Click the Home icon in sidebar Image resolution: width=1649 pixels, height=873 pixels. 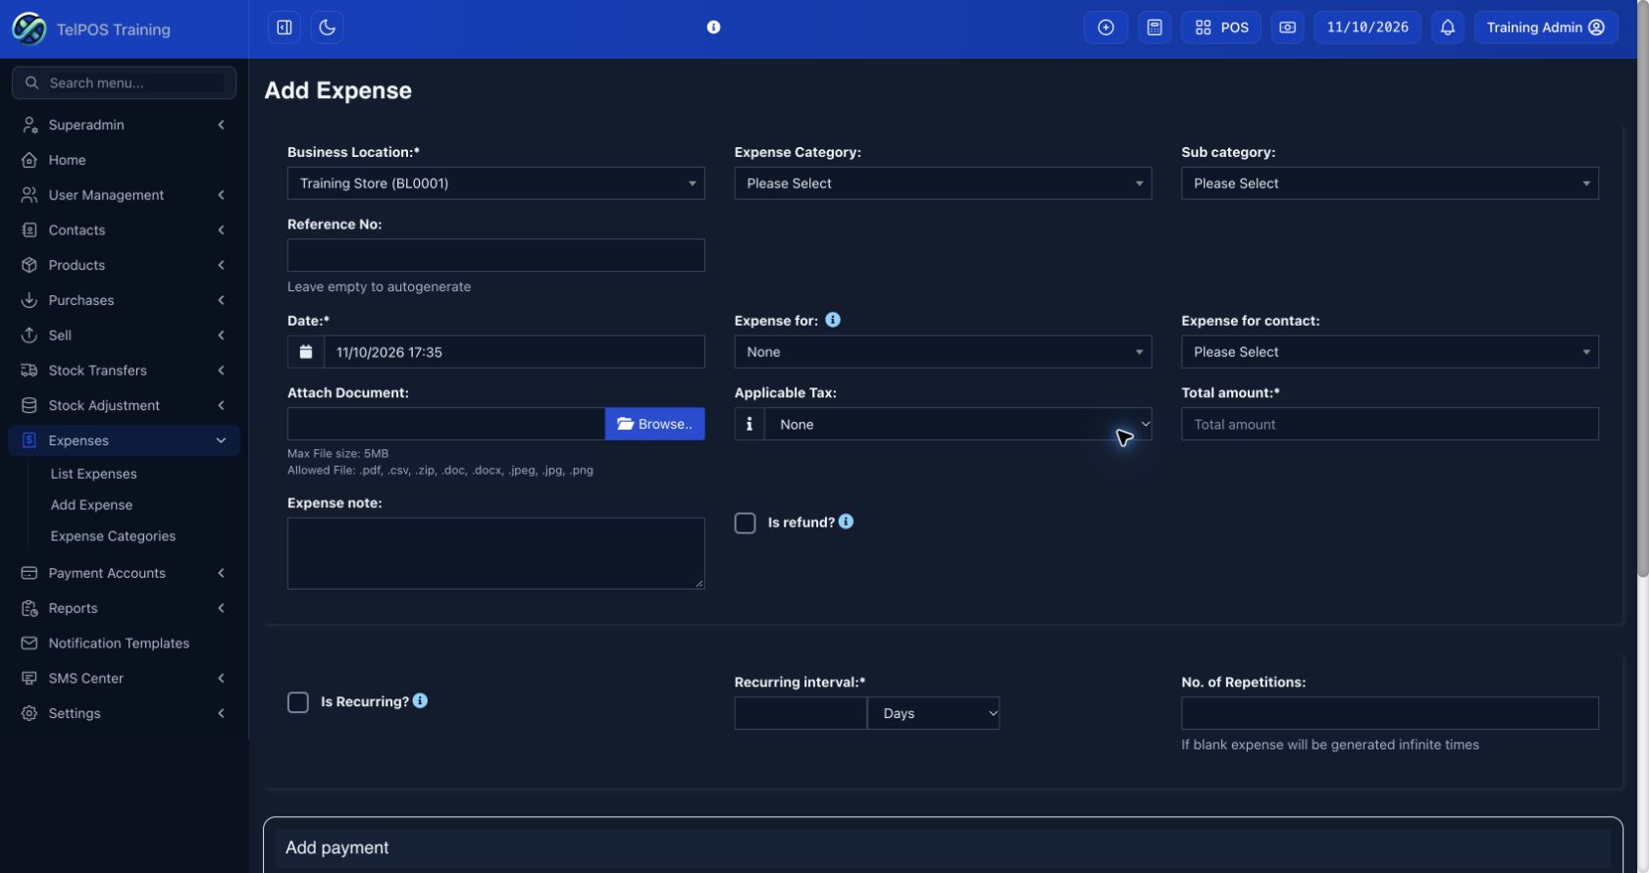(29, 160)
